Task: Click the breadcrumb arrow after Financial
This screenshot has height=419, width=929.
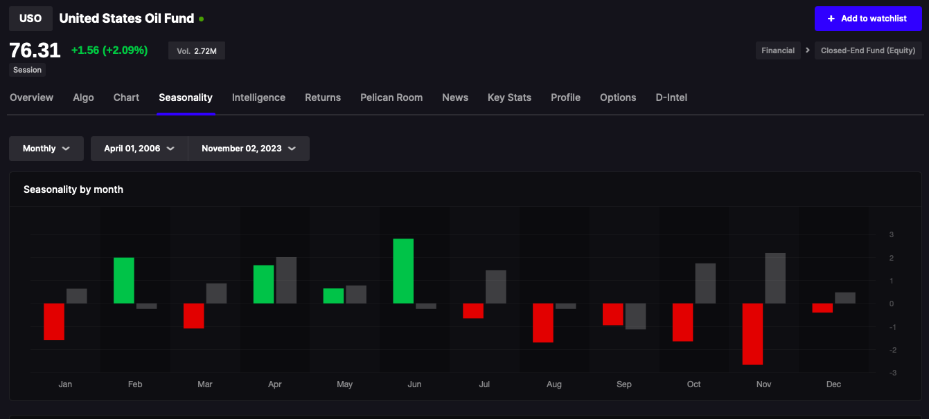Action: pos(807,50)
